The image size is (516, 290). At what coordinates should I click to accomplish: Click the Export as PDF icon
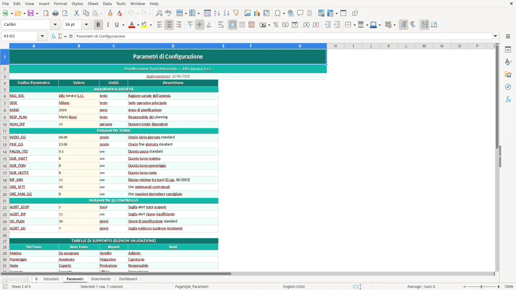(x=46, y=13)
